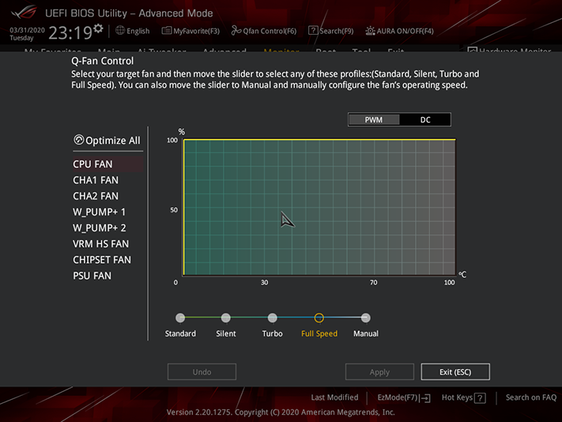The height and width of the screenshot is (422, 562).
Task: Select the Turbo fan profile
Action: pos(273,317)
